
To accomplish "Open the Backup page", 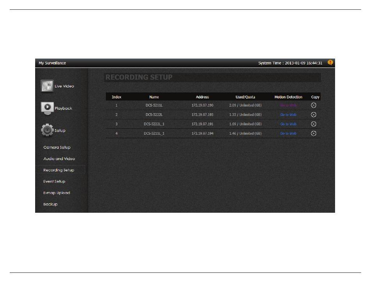I will click(x=50, y=204).
